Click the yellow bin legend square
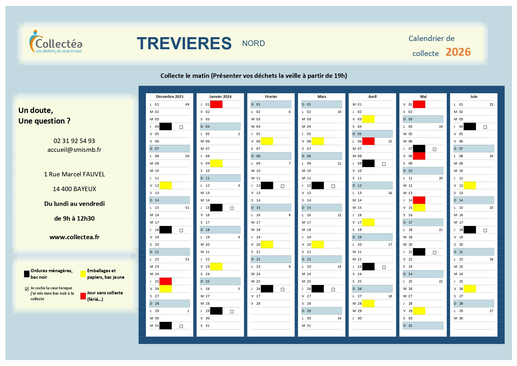 coord(83,274)
